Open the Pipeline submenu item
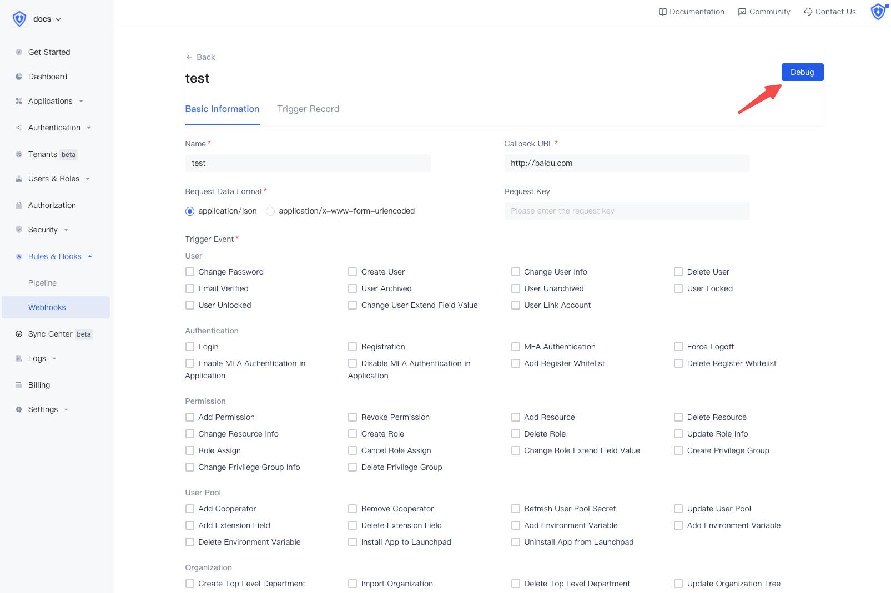 coord(42,283)
